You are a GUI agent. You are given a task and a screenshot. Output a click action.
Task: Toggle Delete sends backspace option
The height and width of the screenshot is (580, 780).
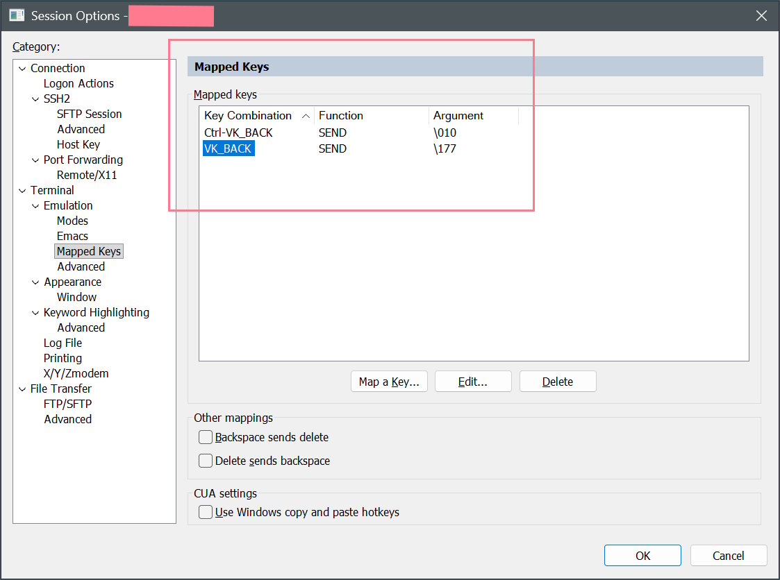[x=206, y=461]
